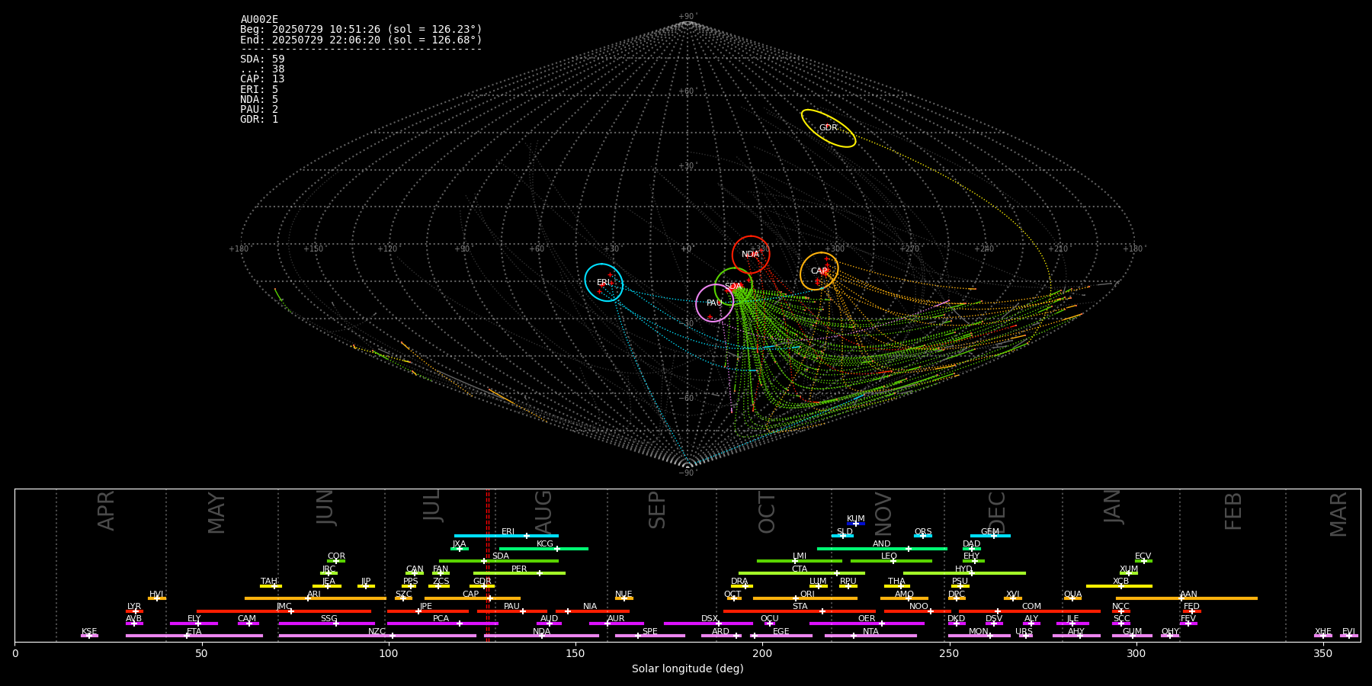Click the 'Beg: 20250729 10:51:26' line
1372x686 pixels.
tap(361, 30)
